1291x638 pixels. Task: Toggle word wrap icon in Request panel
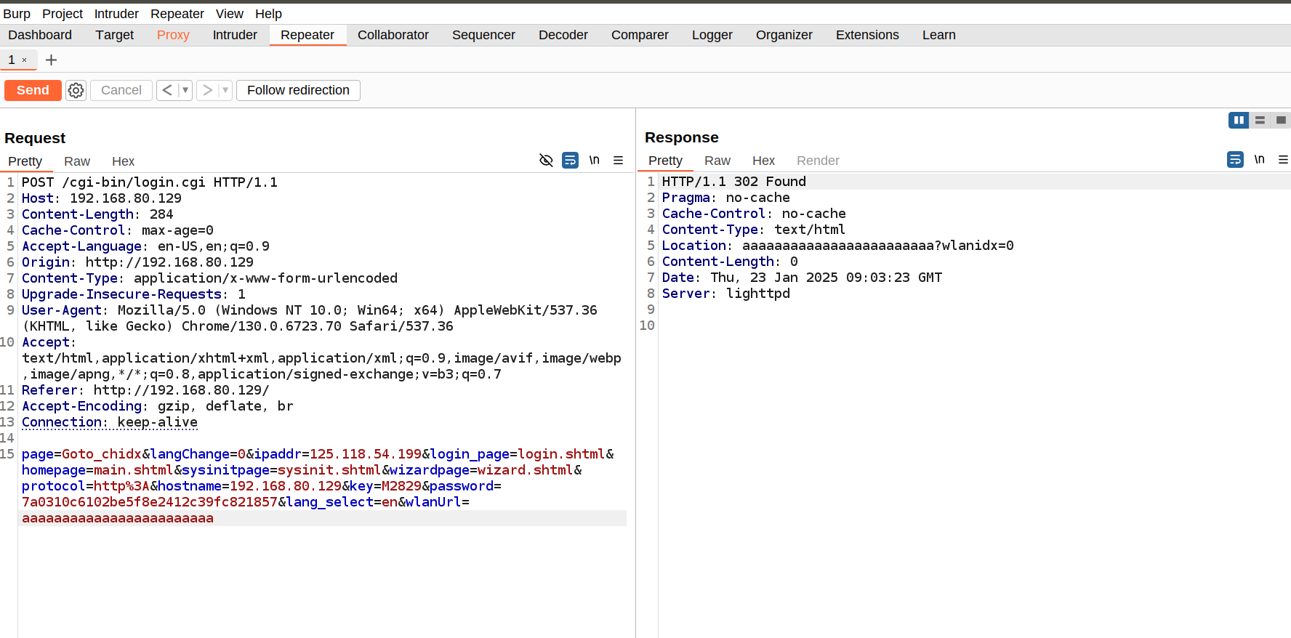(x=571, y=160)
